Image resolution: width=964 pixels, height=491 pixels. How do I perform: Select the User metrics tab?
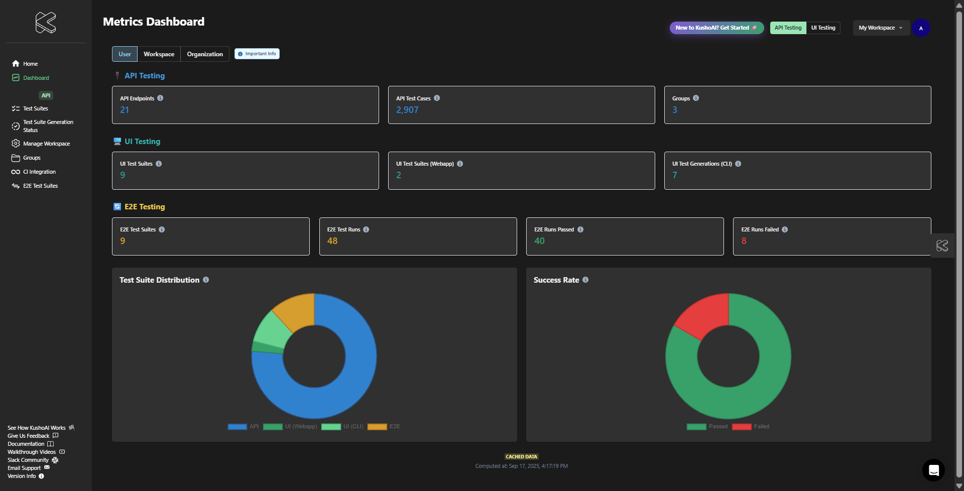125,54
